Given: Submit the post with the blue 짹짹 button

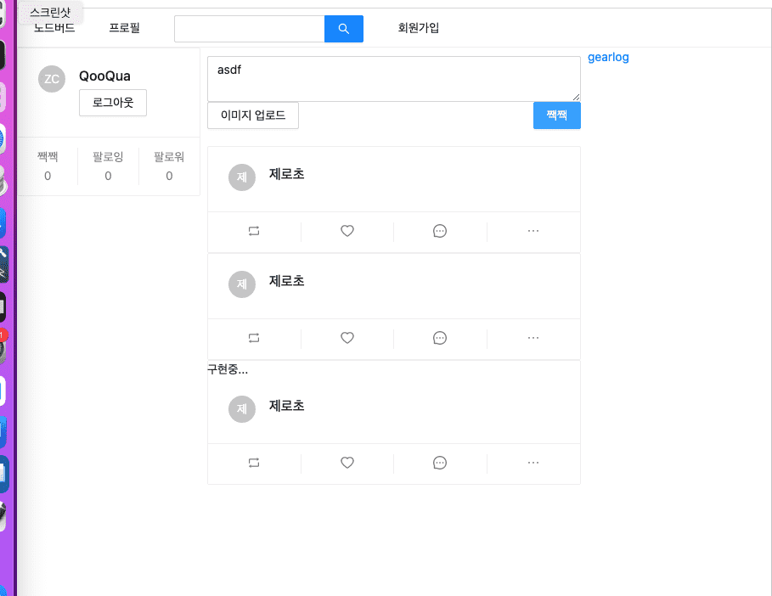Looking at the screenshot, I should coord(557,115).
